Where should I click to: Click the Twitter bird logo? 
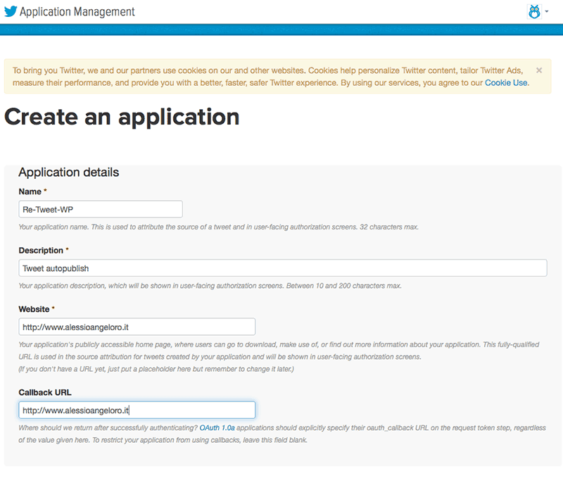(x=11, y=11)
